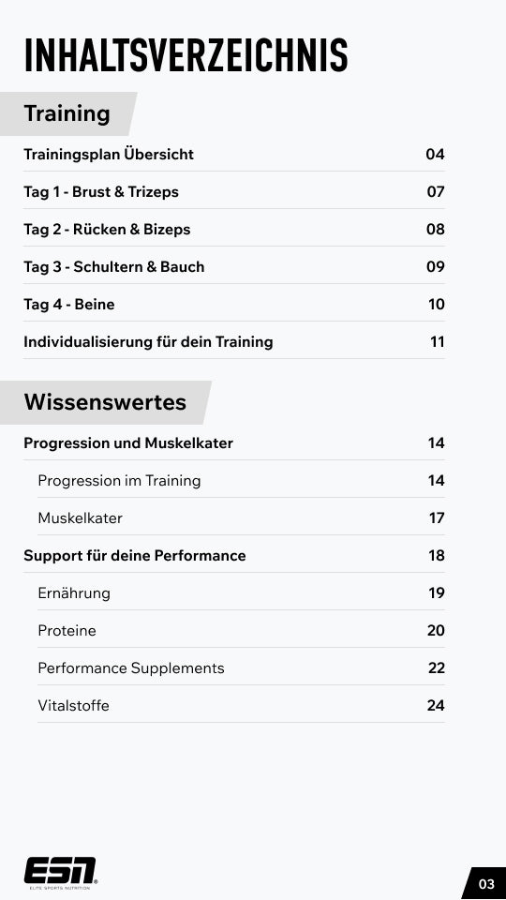Select Tag 3 - Schultern & Bauch

pyautogui.click(x=234, y=267)
